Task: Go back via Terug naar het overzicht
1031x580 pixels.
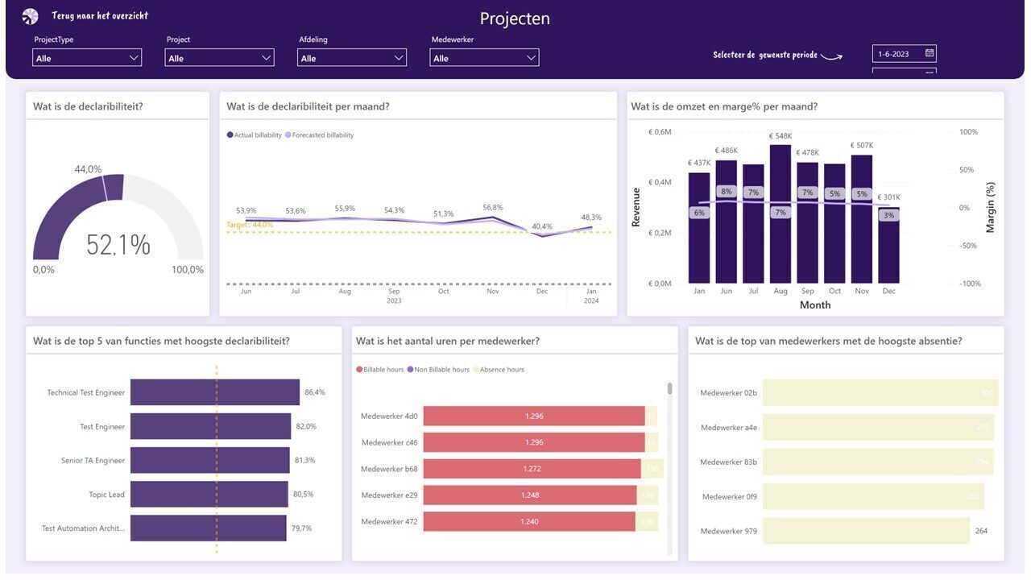Action: click(x=100, y=16)
